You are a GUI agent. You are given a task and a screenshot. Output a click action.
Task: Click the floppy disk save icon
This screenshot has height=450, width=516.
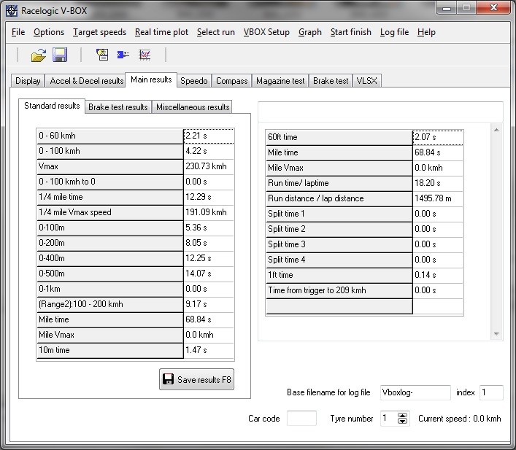click(x=59, y=55)
